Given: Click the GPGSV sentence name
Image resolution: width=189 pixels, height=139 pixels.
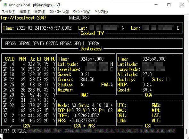Looking at the screenshot, I should coord(11,43).
